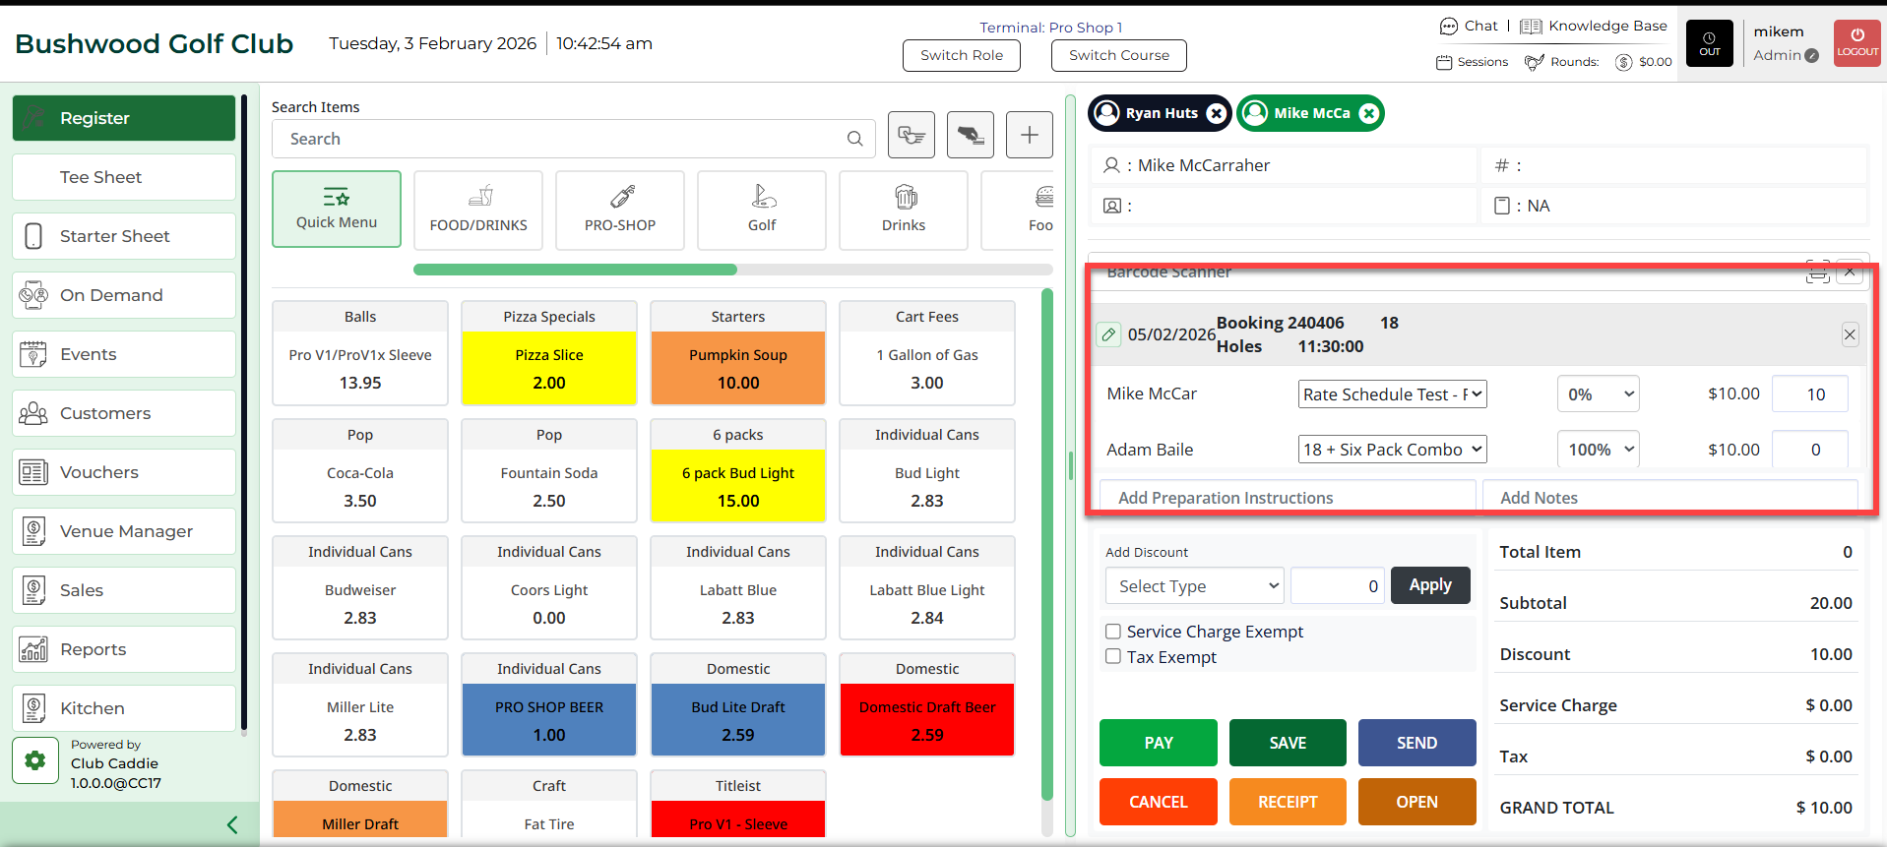
Task: Check the Tax Exempt box
Action: click(x=1113, y=657)
